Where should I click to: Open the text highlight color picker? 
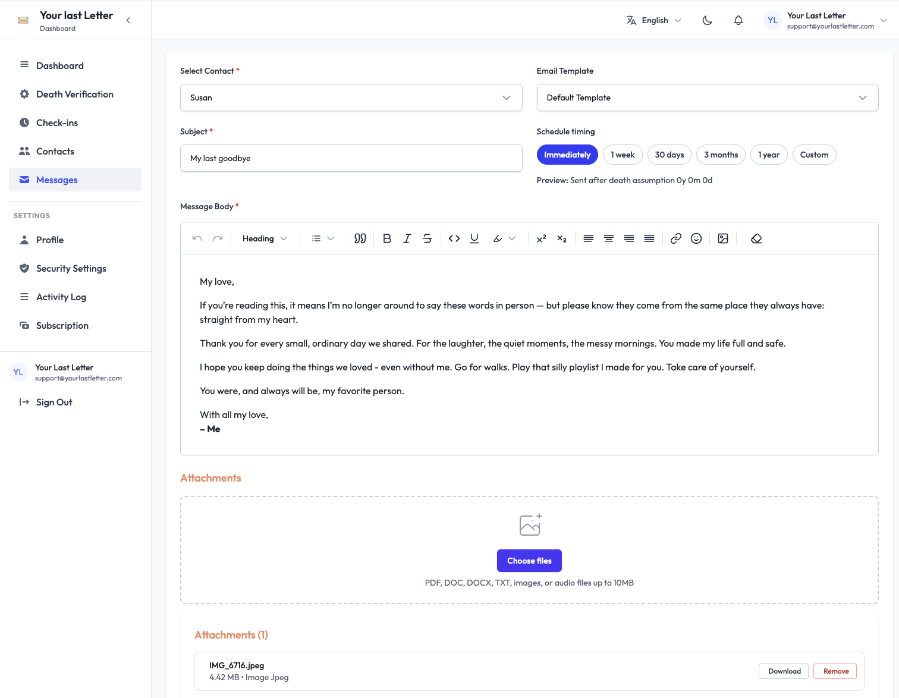point(502,238)
